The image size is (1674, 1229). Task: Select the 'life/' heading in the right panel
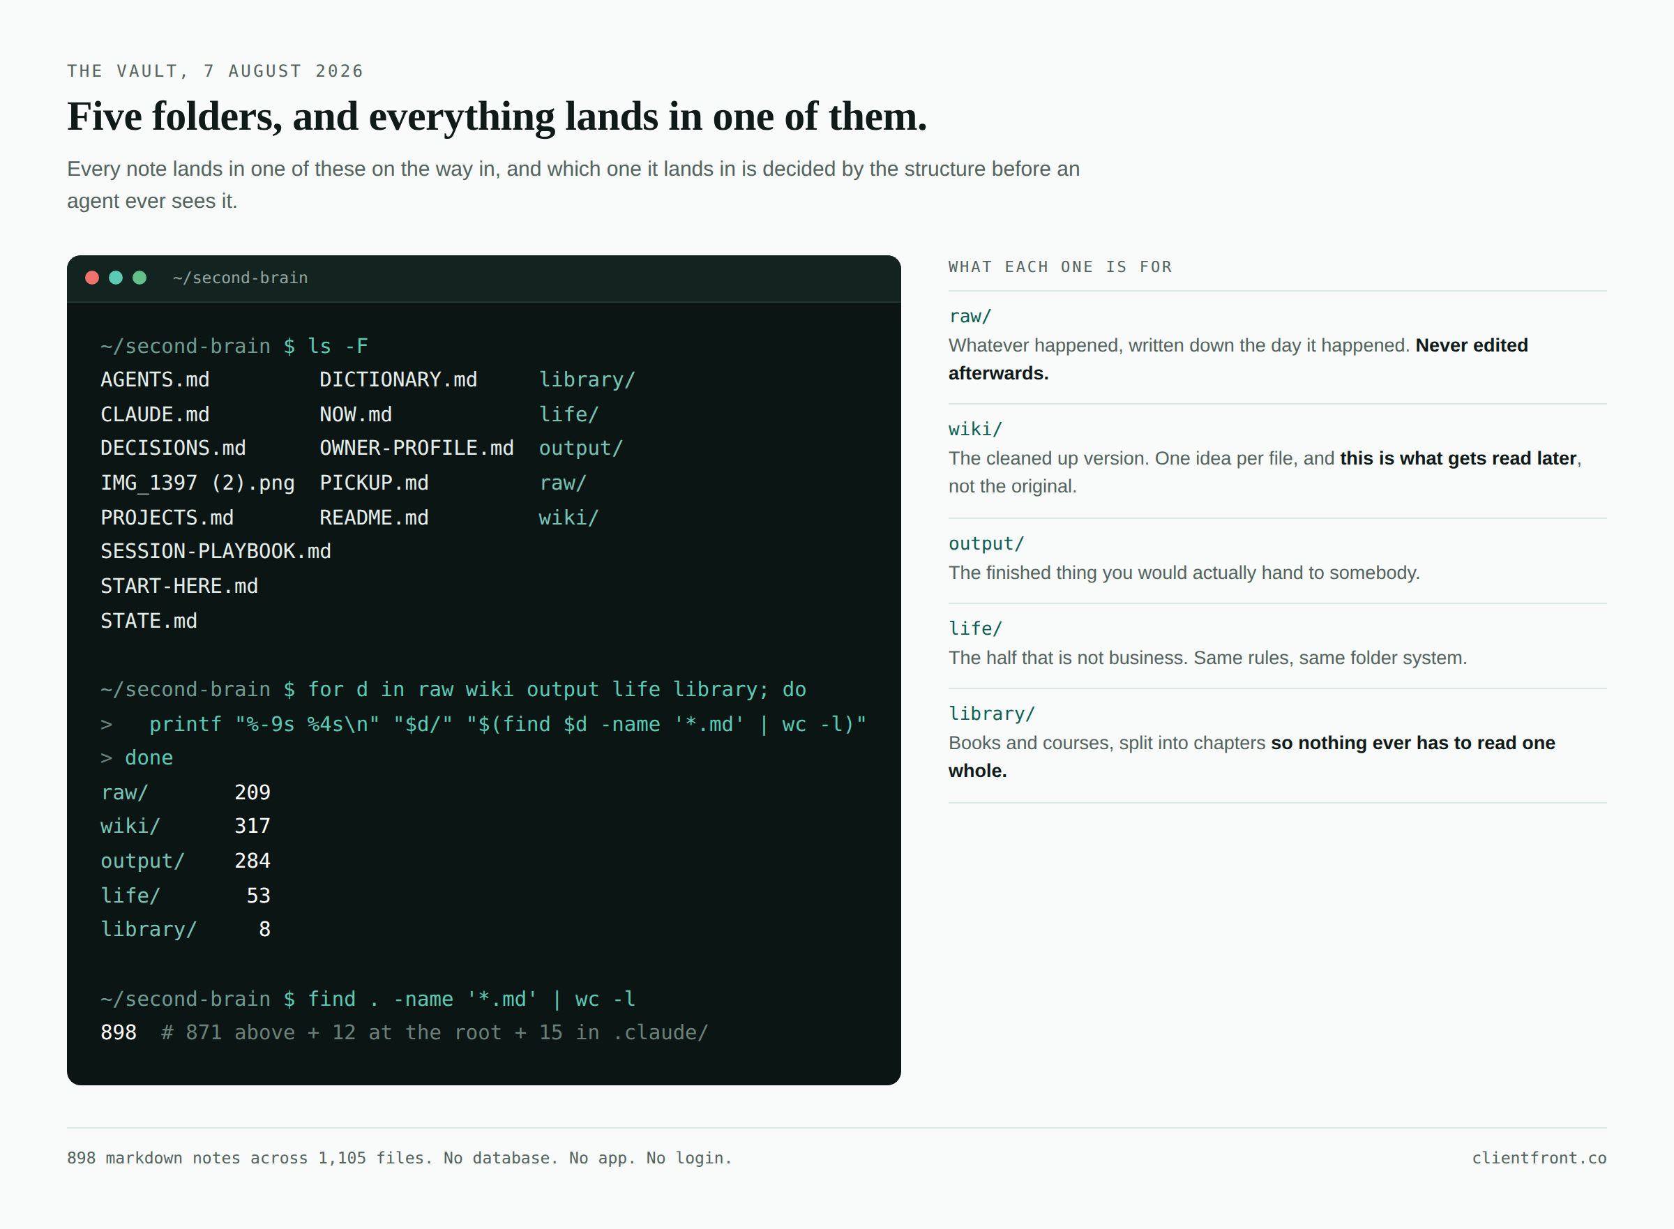point(975,628)
